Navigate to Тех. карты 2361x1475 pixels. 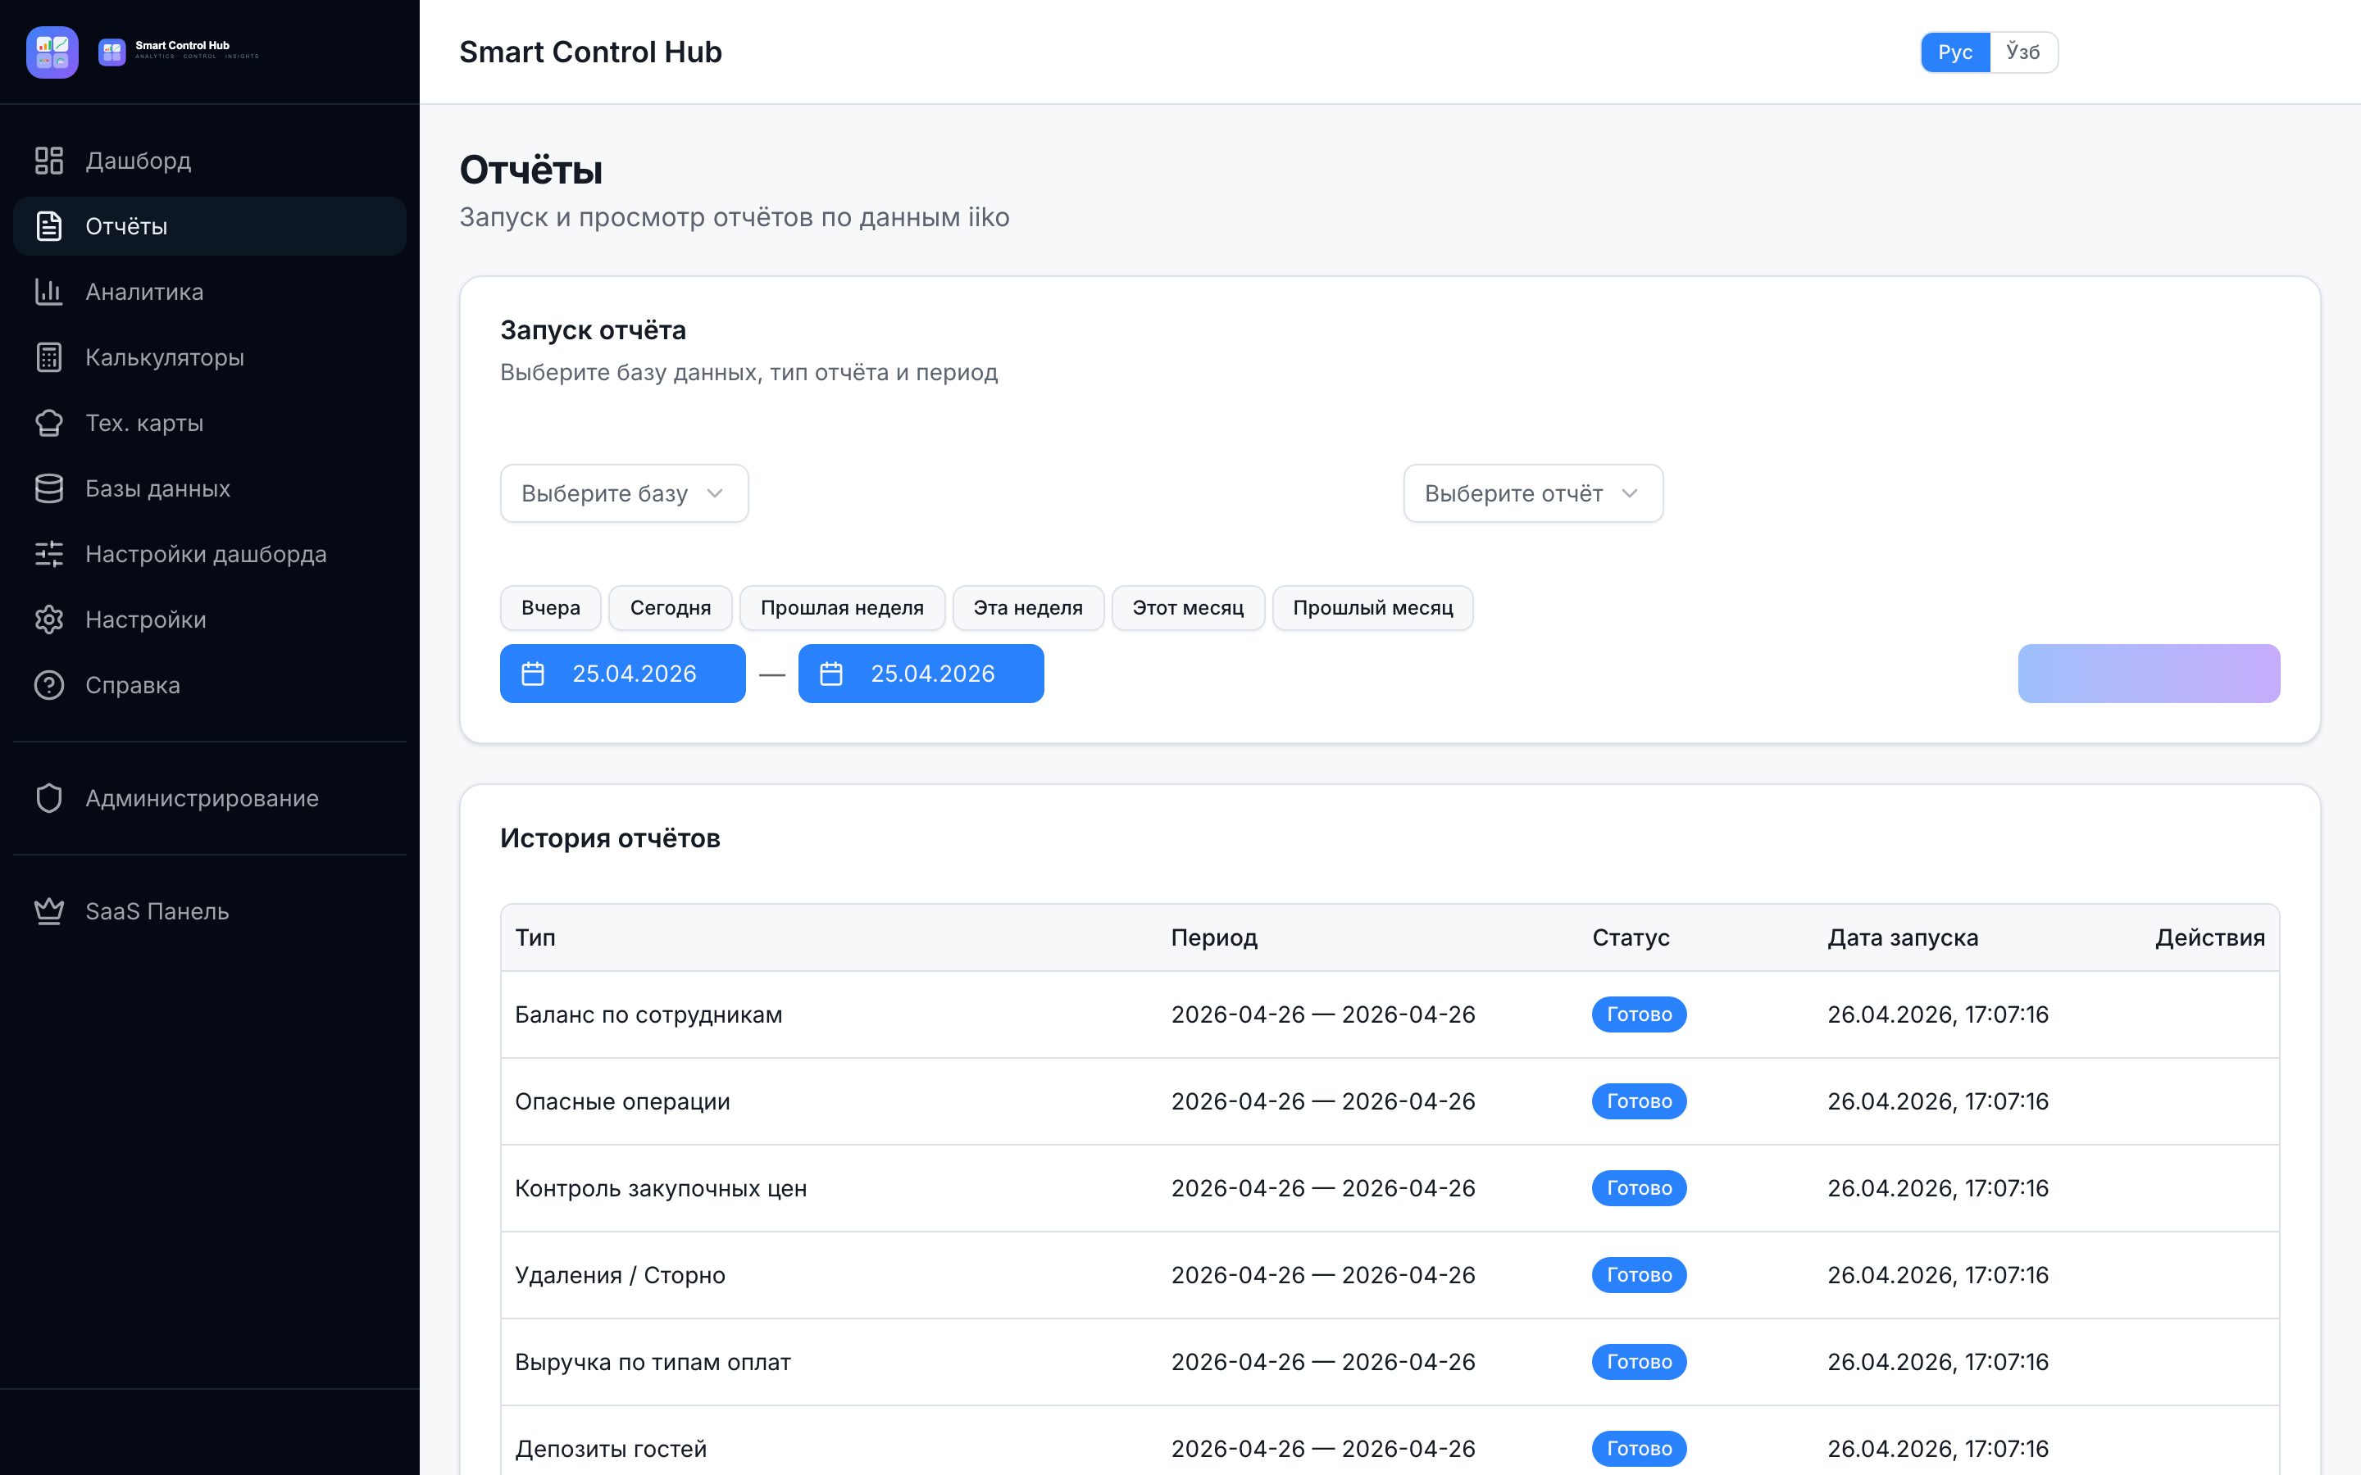tap(210, 422)
